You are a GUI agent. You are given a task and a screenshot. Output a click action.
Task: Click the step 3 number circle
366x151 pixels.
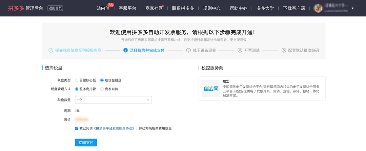[x=188, y=50]
